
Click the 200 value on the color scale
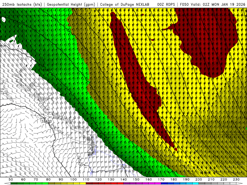point(199,179)
